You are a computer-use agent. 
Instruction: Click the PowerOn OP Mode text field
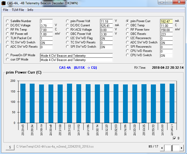[76, 56]
